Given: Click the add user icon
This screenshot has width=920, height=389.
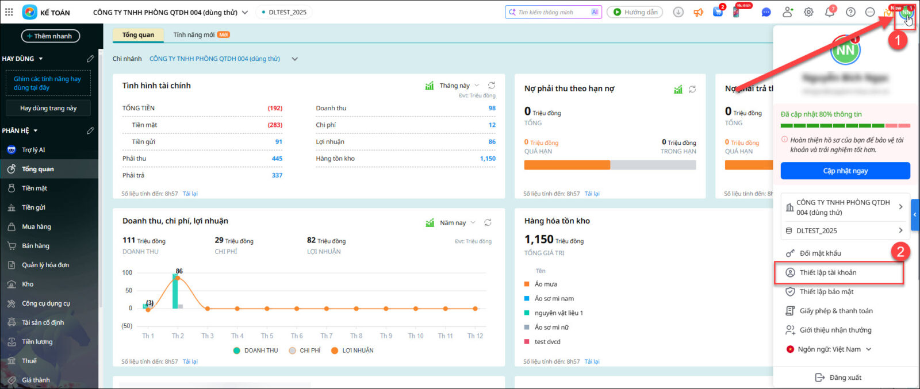Looking at the screenshot, I should (x=787, y=12).
